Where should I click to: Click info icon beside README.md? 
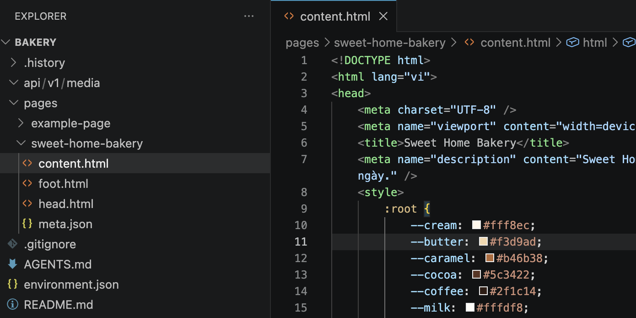coord(13,304)
